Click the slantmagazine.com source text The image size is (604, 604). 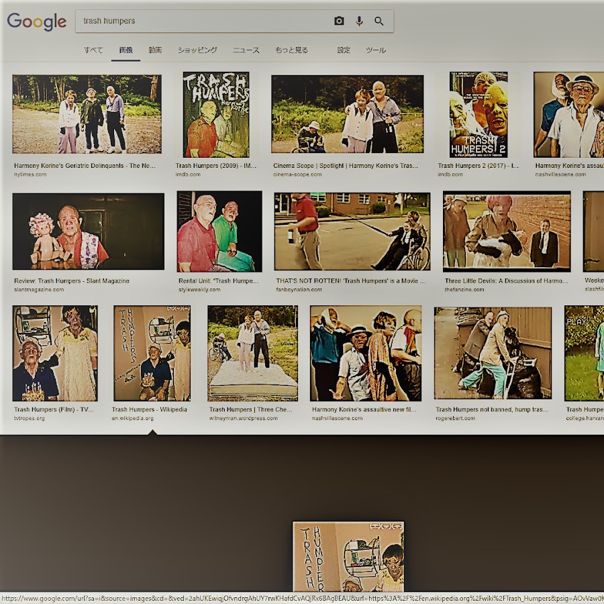tap(39, 290)
